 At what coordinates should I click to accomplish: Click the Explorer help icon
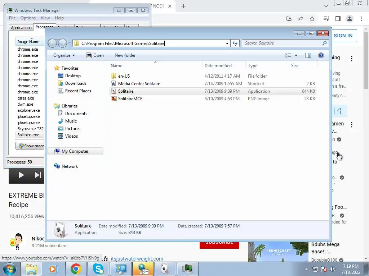point(321,55)
